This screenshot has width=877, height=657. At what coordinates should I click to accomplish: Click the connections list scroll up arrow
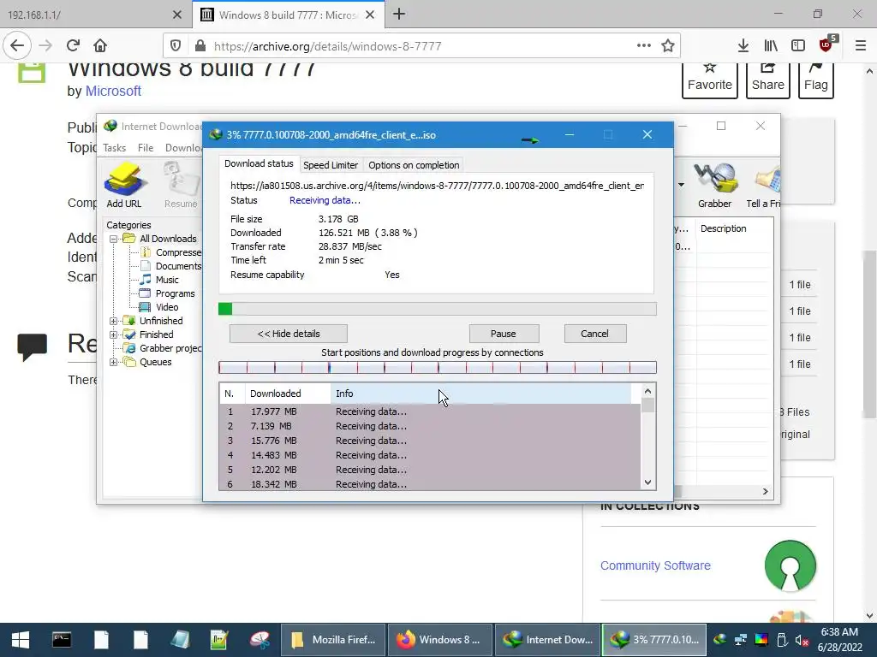(x=647, y=391)
